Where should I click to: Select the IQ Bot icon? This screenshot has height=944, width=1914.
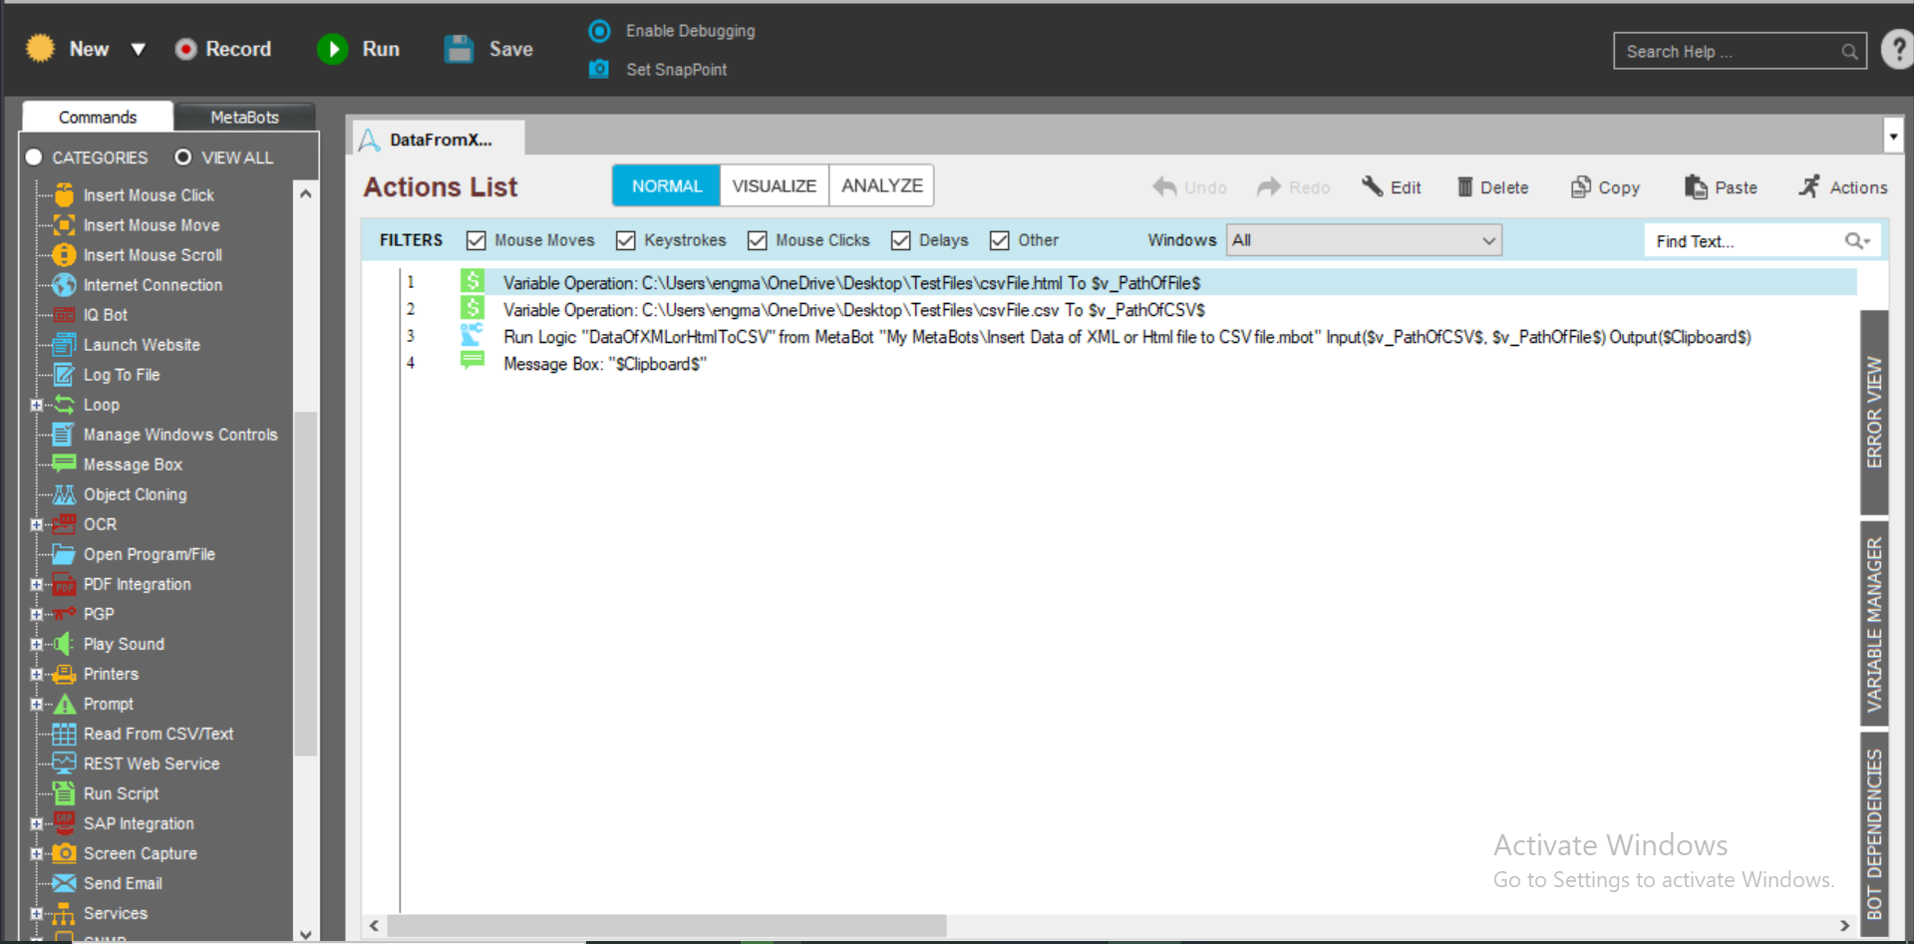click(x=64, y=314)
